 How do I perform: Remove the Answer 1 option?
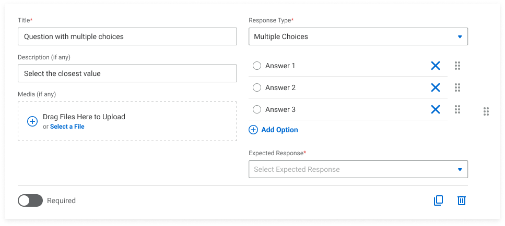436,66
